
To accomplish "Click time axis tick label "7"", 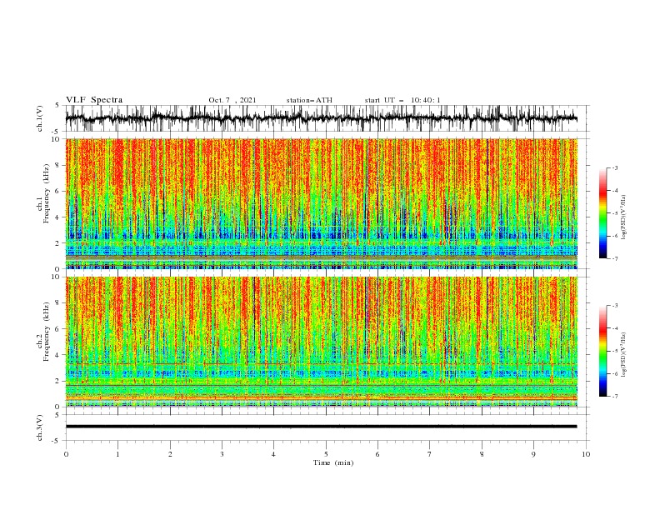I will (x=430, y=454).
